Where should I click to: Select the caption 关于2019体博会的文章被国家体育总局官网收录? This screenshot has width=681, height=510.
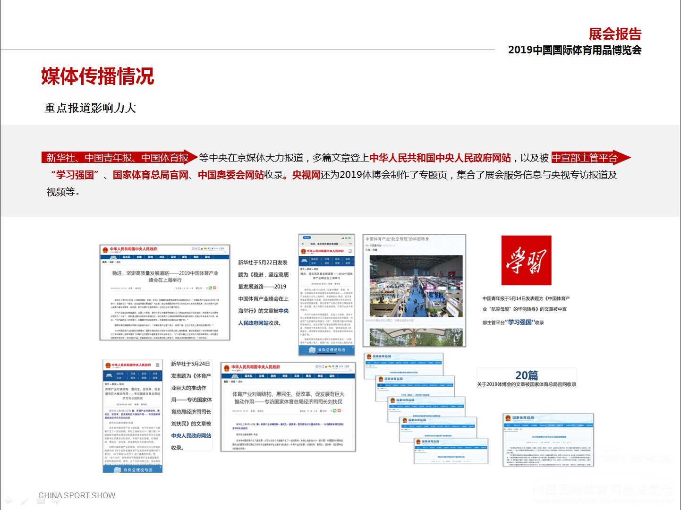[527, 384]
